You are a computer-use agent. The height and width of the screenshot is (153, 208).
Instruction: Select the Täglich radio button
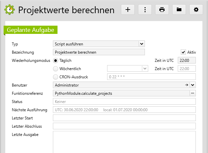point(56,61)
